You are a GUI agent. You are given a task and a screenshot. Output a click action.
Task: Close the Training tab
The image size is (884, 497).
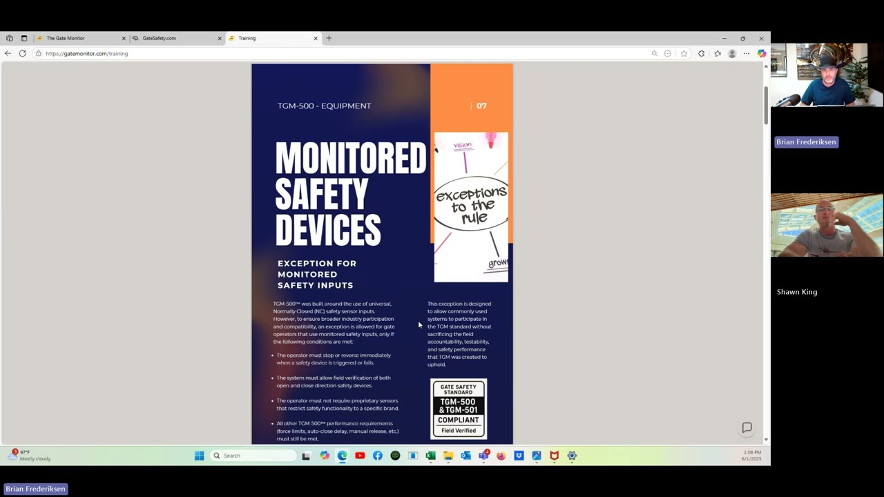[x=316, y=38]
